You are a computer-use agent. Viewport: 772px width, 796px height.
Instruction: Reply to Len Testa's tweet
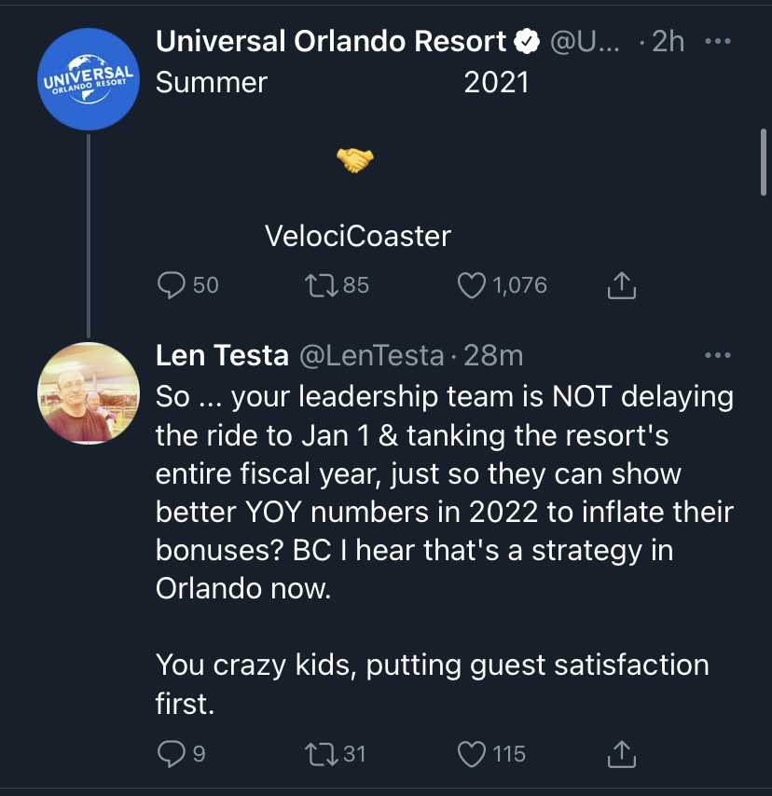[172, 753]
